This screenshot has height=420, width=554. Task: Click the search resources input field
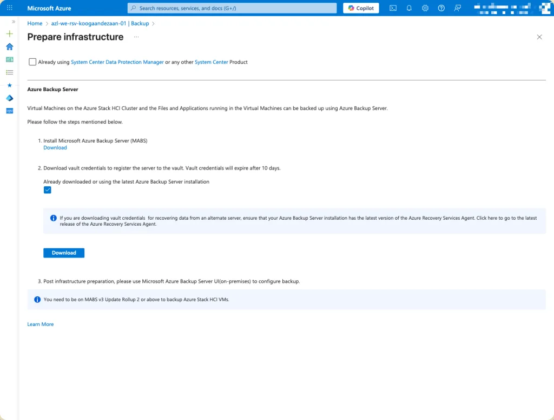tap(233, 8)
